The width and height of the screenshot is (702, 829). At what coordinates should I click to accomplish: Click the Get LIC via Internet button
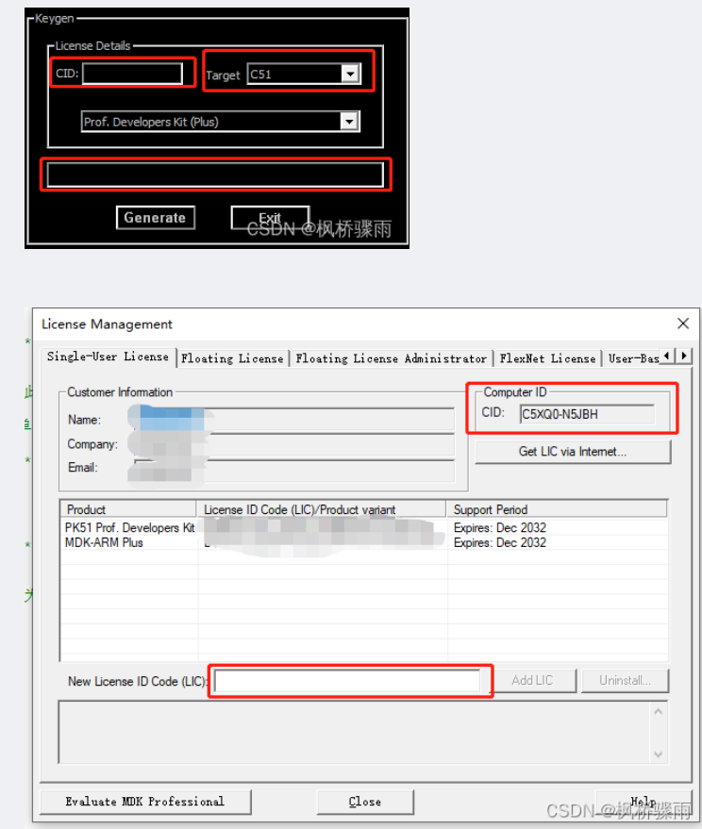click(573, 452)
